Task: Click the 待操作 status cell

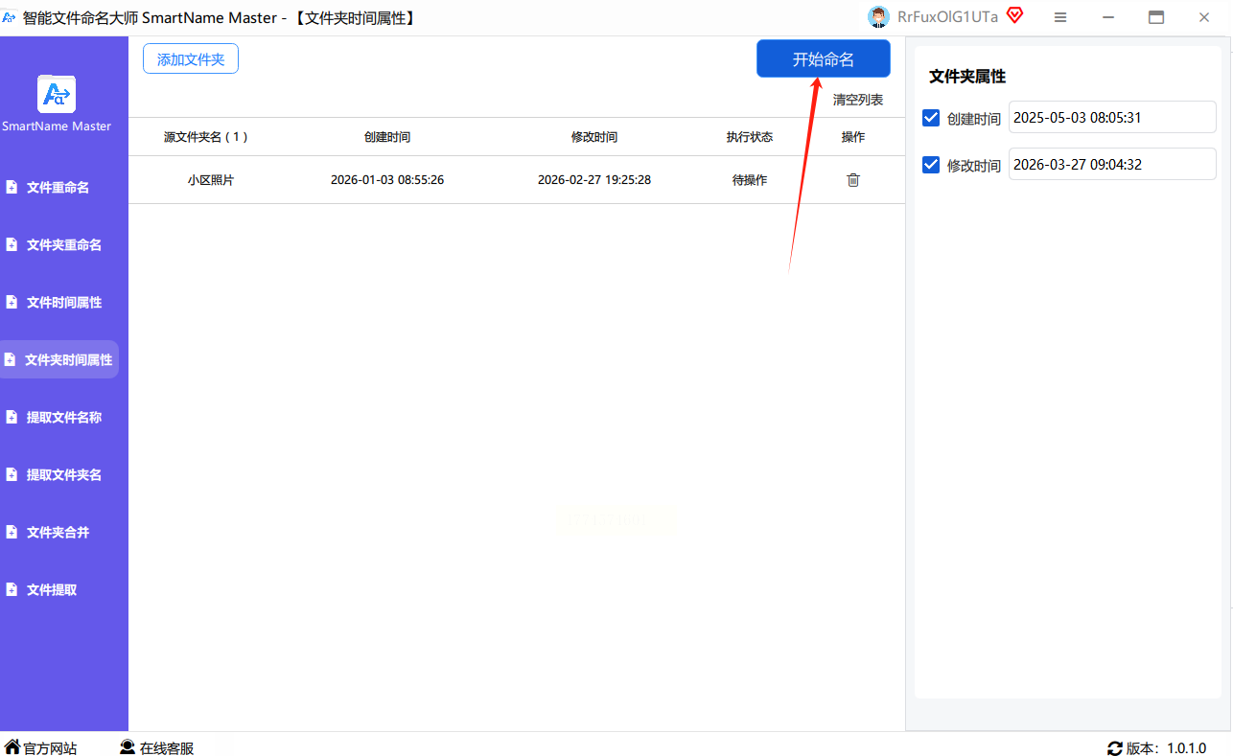Action: click(750, 180)
